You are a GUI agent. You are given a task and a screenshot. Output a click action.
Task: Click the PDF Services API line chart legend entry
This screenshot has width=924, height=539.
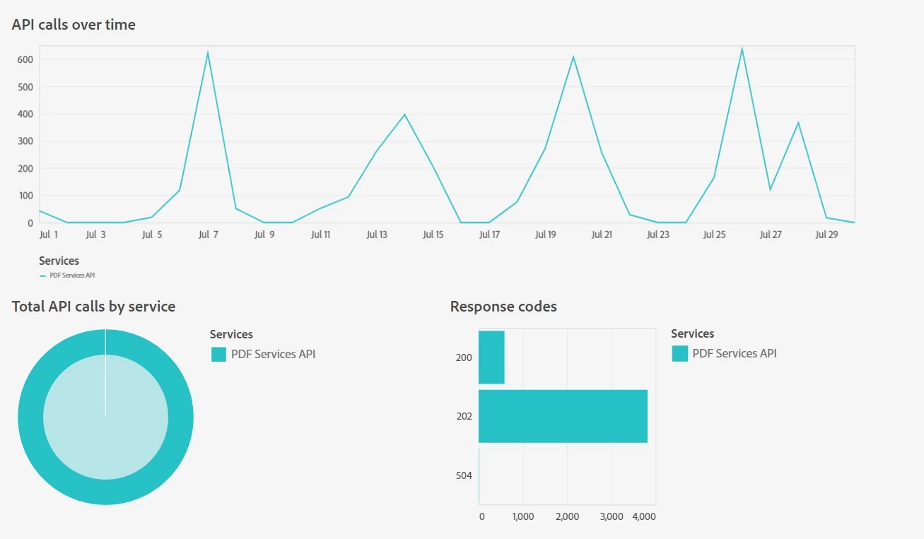click(x=67, y=275)
